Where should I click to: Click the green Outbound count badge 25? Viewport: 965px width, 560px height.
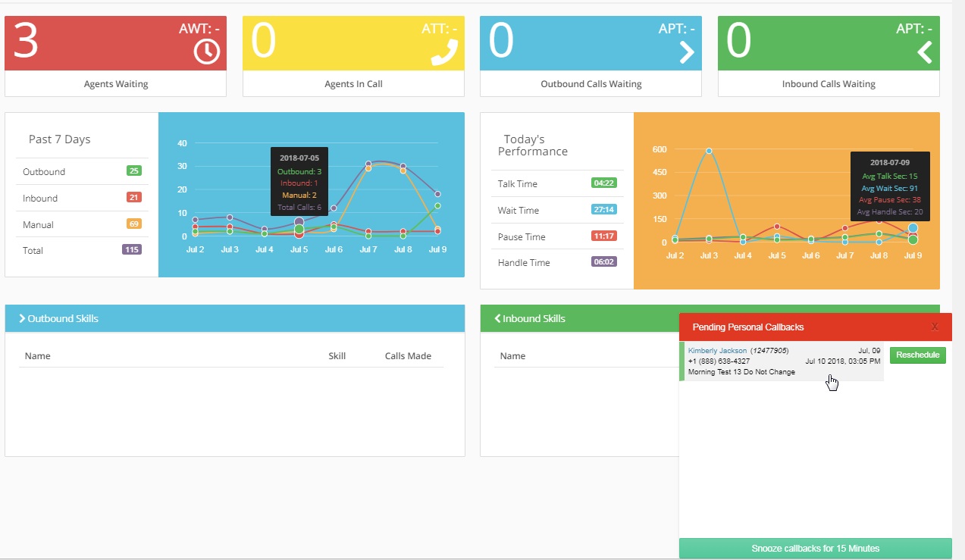(x=134, y=171)
